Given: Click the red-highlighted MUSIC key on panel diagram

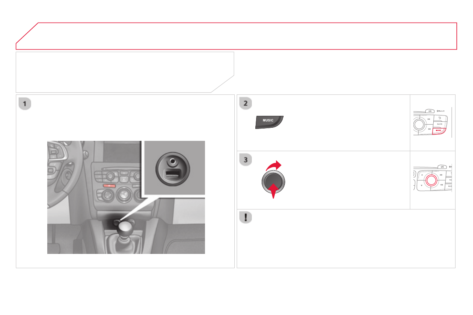Looking at the screenshot, I should tap(438, 131).
